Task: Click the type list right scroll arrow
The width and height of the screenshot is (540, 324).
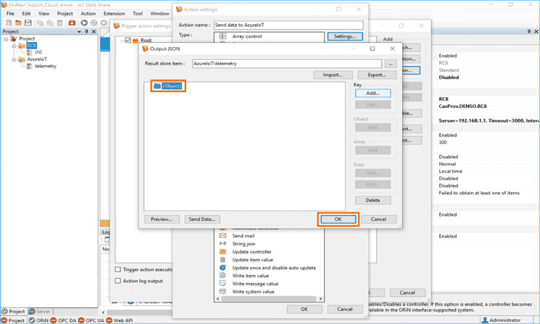Action: click(320, 299)
